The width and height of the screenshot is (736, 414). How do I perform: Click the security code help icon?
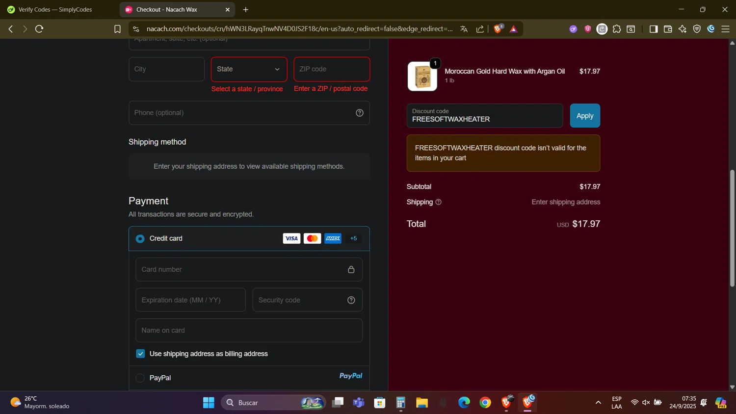[x=351, y=300]
